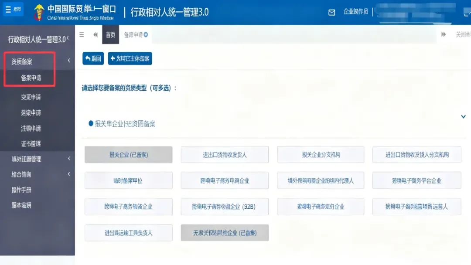
Task: Toggle 跨境电子商务平台企业 selection
Action: pyautogui.click(x=416, y=180)
